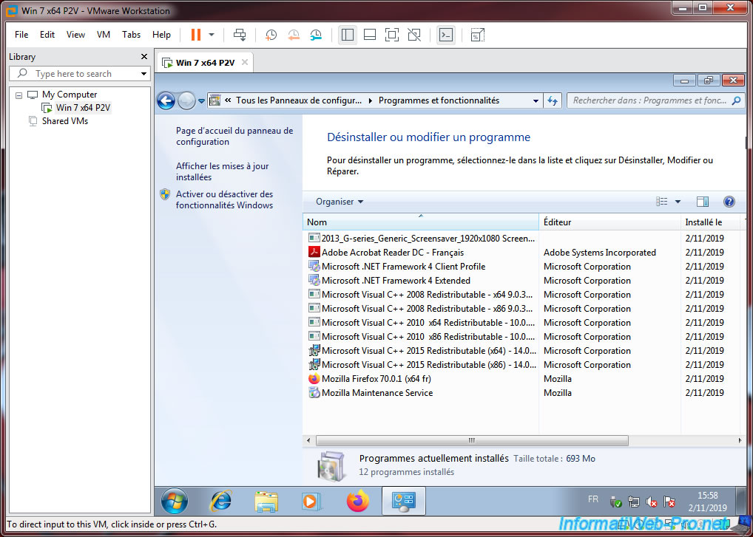Viewport: 753px width, 537px height.
Task: Click 'Activer ou désactiver des fonctionnalités Windows' link
Action: click(224, 199)
